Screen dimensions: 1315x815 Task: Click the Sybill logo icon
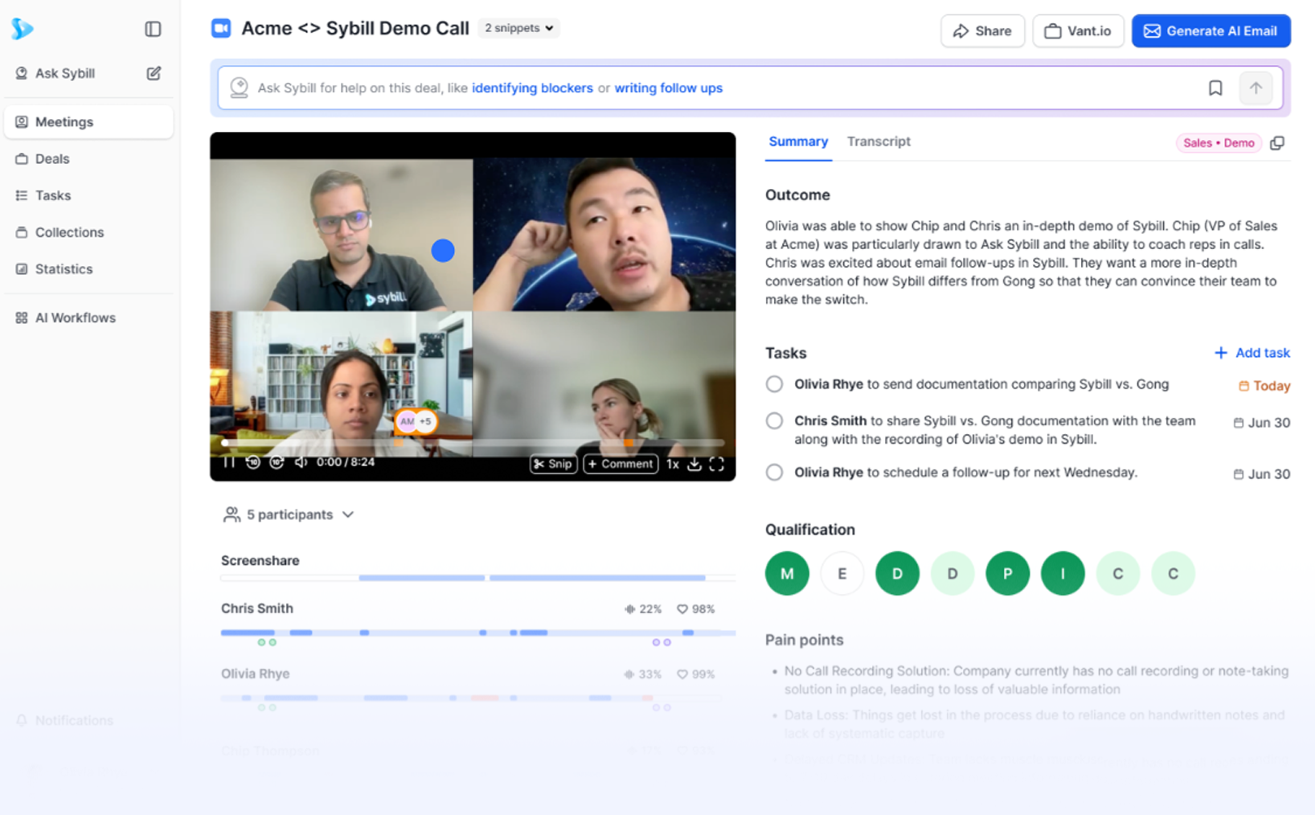pos(23,29)
